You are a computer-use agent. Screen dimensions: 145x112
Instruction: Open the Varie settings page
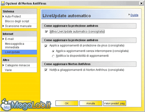[8, 70]
